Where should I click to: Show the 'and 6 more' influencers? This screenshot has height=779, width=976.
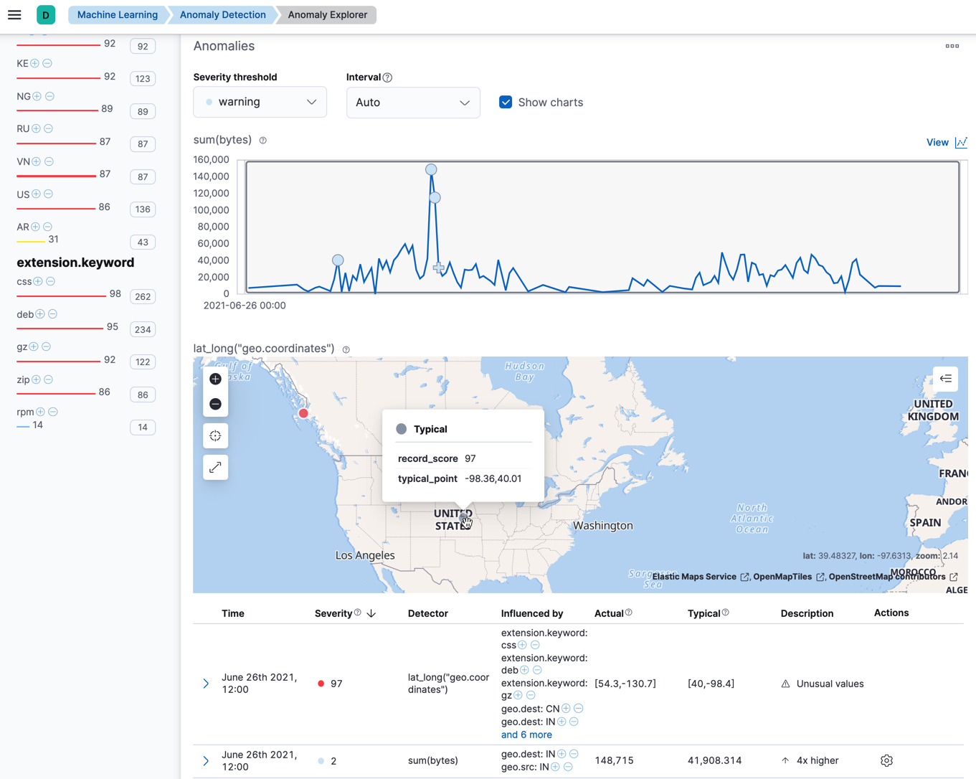tap(526, 735)
